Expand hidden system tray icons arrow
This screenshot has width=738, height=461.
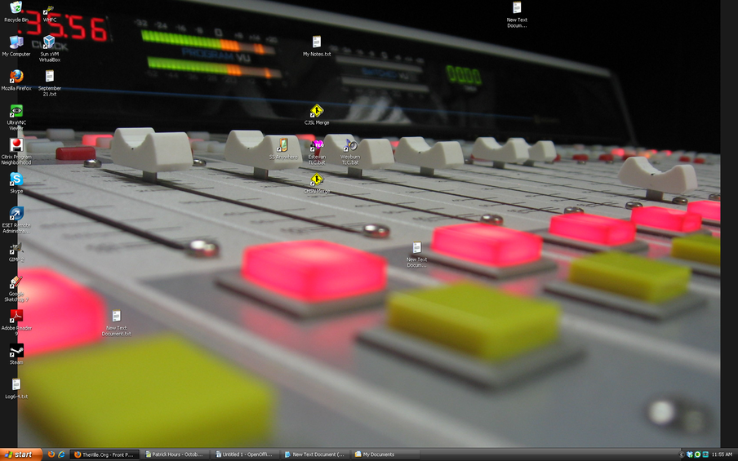coord(682,454)
